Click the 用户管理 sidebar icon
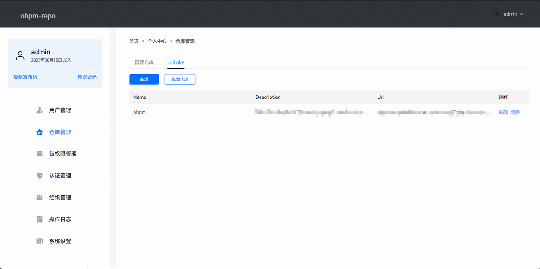The image size is (540, 269). [40, 110]
